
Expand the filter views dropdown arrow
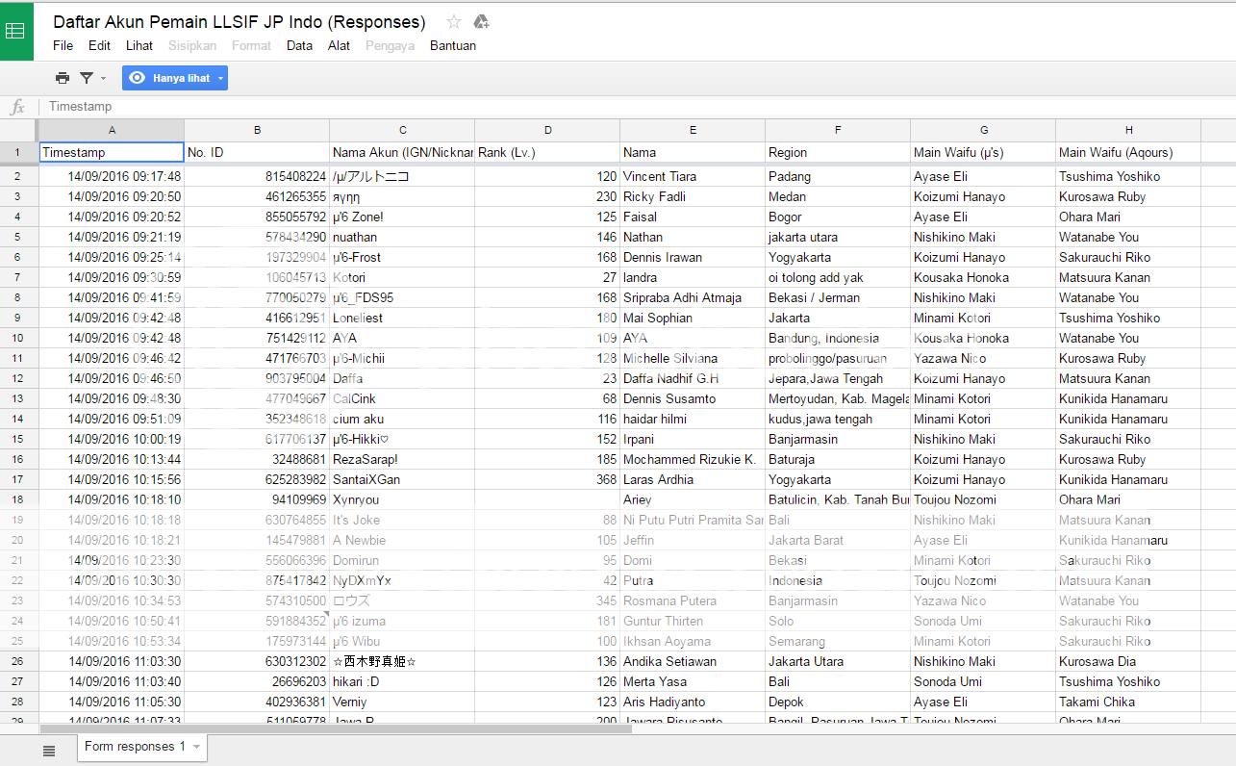[x=104, y=78]
